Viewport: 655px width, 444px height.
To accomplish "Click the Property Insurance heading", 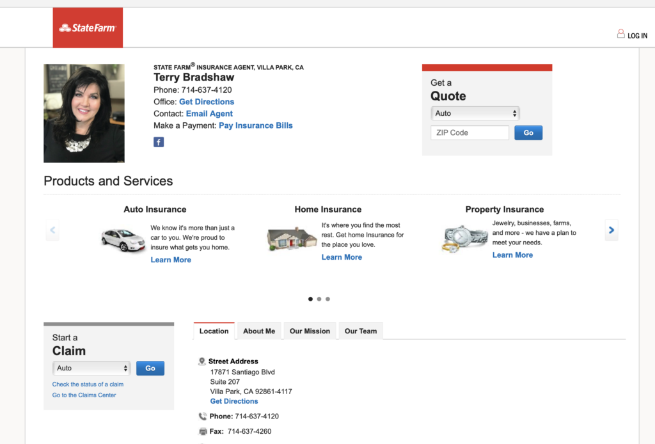I will [505, 210].
